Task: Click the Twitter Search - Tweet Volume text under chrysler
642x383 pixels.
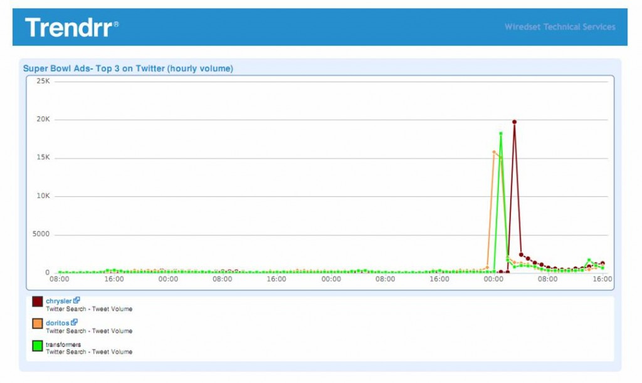Action: (x=89, y=309)
